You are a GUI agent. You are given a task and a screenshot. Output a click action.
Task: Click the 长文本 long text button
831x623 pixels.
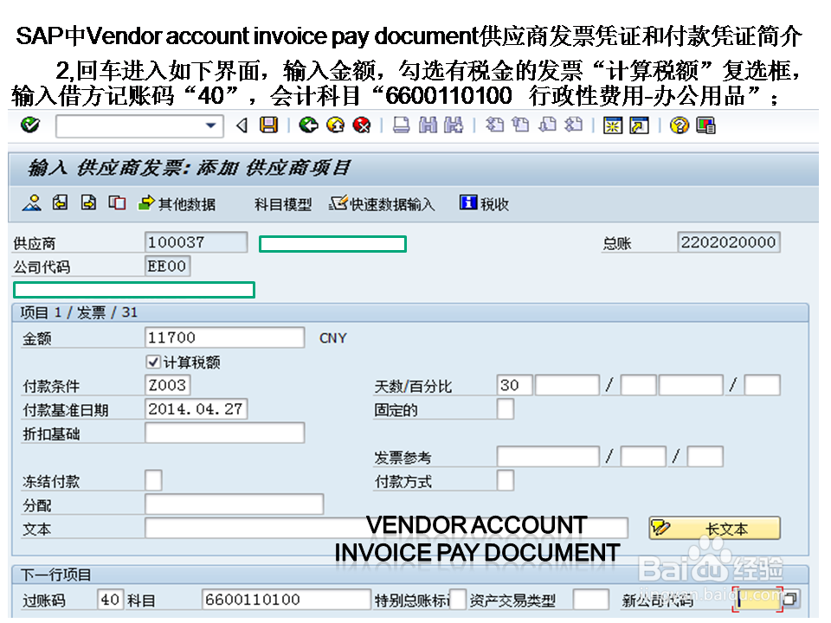pyautogui.click(x=715, y=528)
